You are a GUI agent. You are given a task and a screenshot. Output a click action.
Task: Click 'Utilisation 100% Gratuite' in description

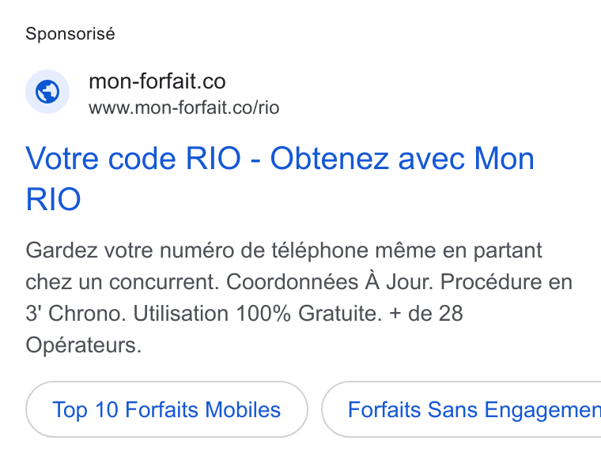pos(258,313)
